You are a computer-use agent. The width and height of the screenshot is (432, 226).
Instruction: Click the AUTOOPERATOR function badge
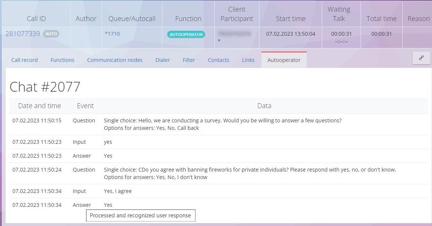point(186,34)
